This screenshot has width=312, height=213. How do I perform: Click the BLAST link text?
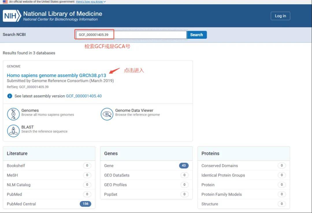[x=27, y=127]
